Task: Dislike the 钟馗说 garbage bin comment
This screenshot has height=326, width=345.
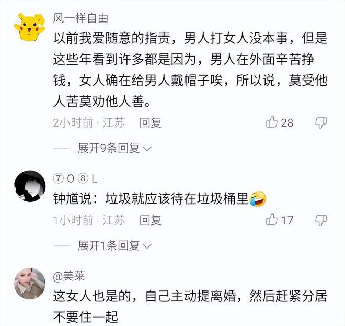Action: coord(321,220)
